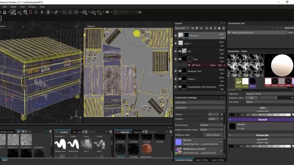294x165 pixels.
Task: Click the trash icon in Layers toolbar
Action: [x=224, y=28]
